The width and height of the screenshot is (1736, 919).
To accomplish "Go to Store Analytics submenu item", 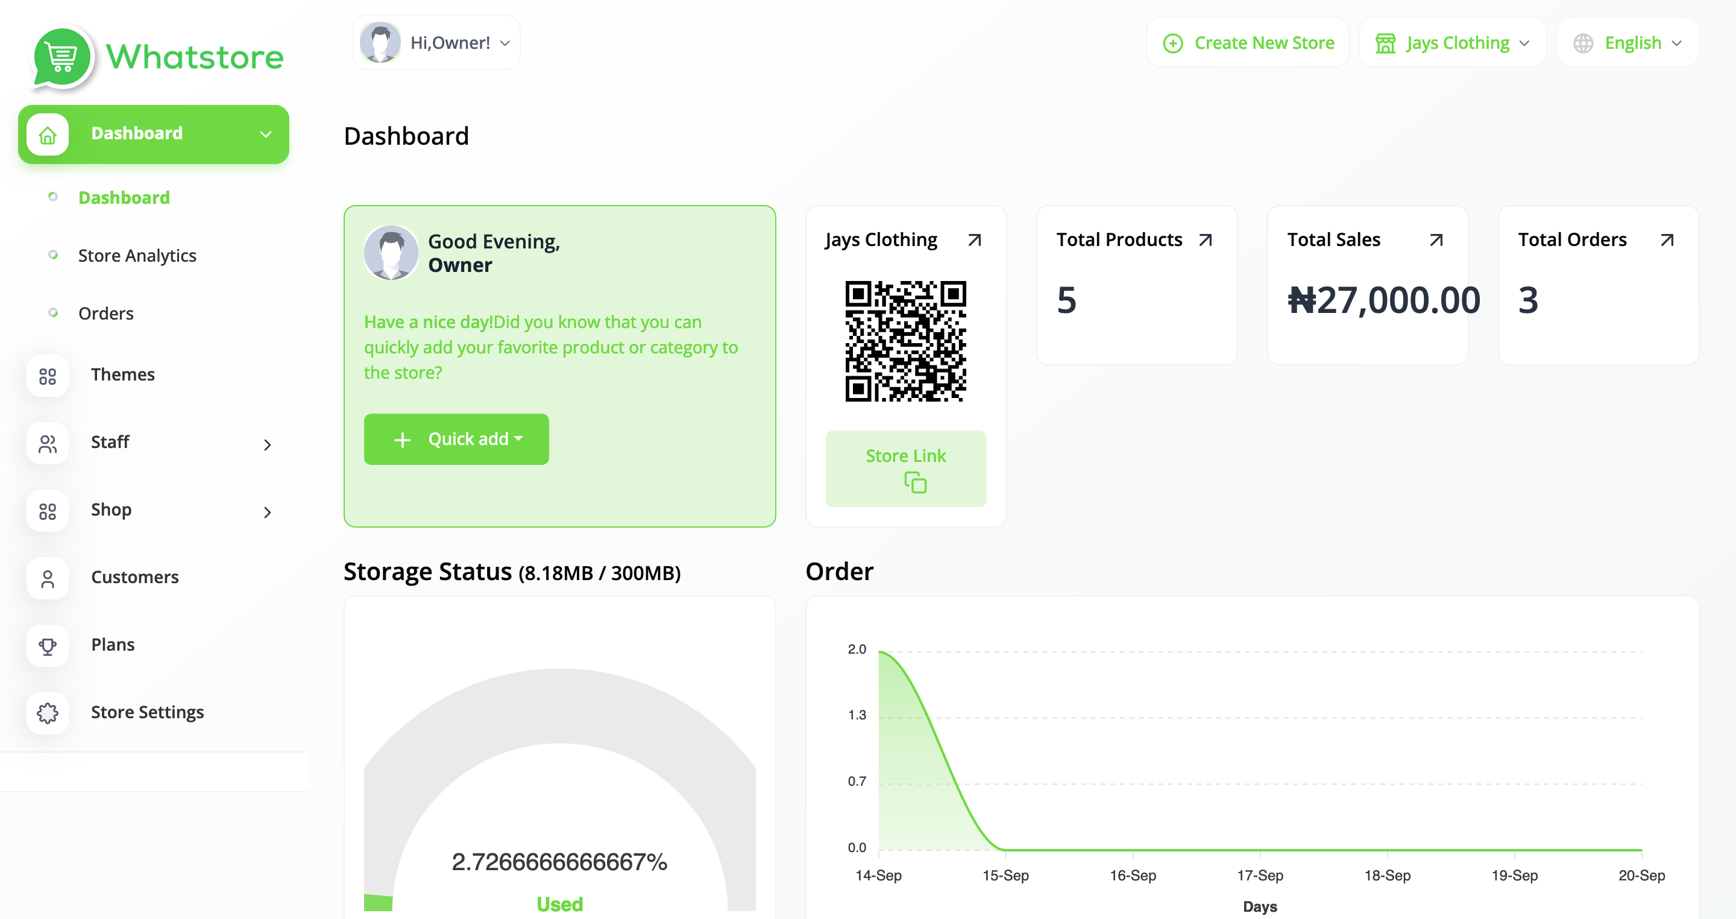I will (137, 256).
